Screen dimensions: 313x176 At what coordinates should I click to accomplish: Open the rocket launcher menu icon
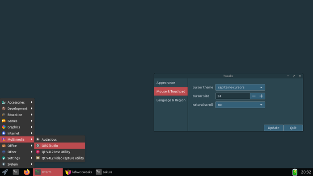(x=5, y=172)
